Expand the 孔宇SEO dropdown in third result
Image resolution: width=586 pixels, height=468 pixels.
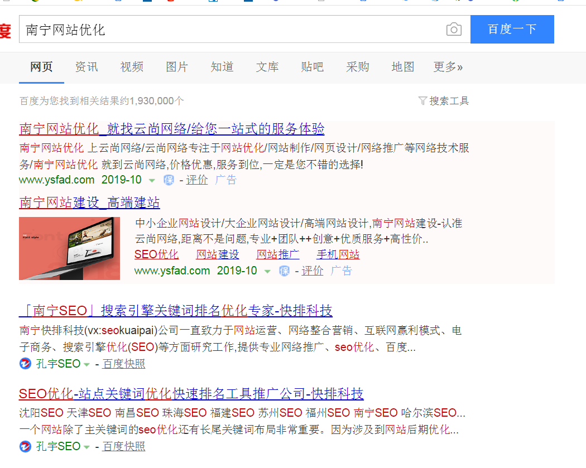coord(87,364)
